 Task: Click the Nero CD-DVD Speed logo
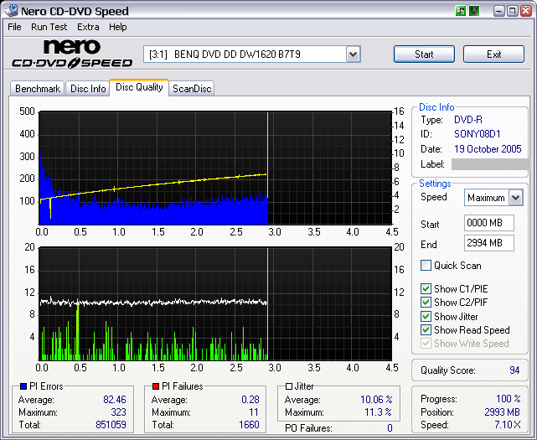coord(72,54)
